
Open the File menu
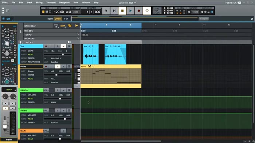(x=13, y=3)
